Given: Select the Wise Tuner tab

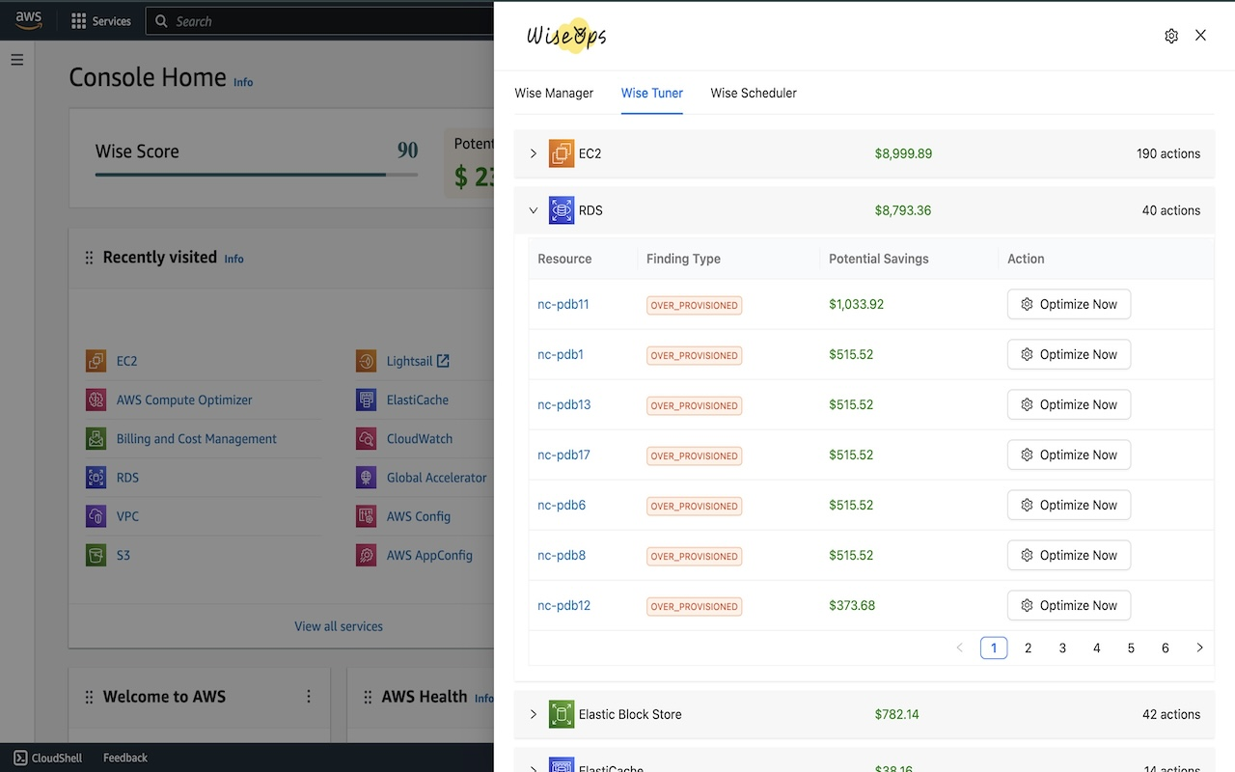Looking at the screenshot, I should (x=652, y=93).
